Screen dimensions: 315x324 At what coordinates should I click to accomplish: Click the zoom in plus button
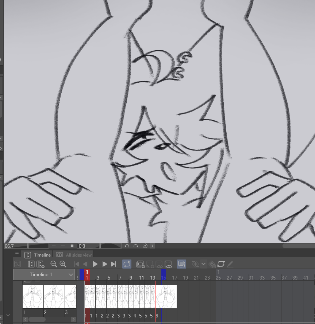tap(63, 246)
